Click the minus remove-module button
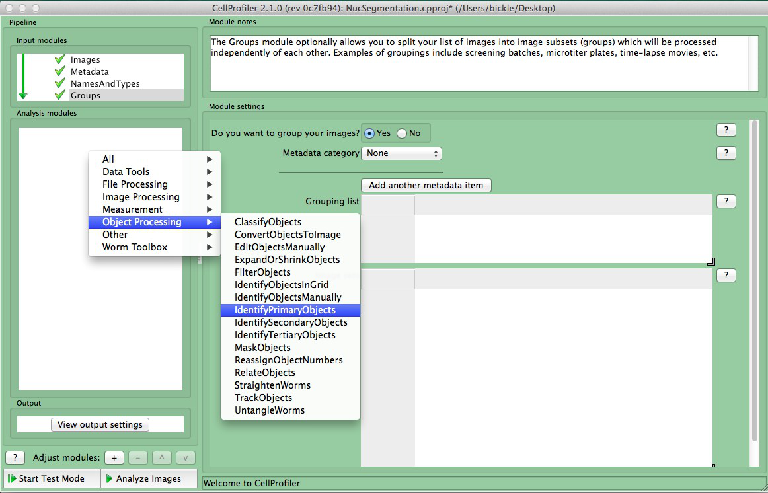Image resolution: width=768 pixels, height=493 pixels. point(137,458)
